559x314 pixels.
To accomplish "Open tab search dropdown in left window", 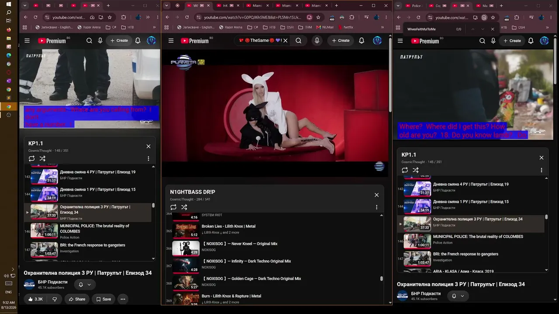I will coord(25,6).
